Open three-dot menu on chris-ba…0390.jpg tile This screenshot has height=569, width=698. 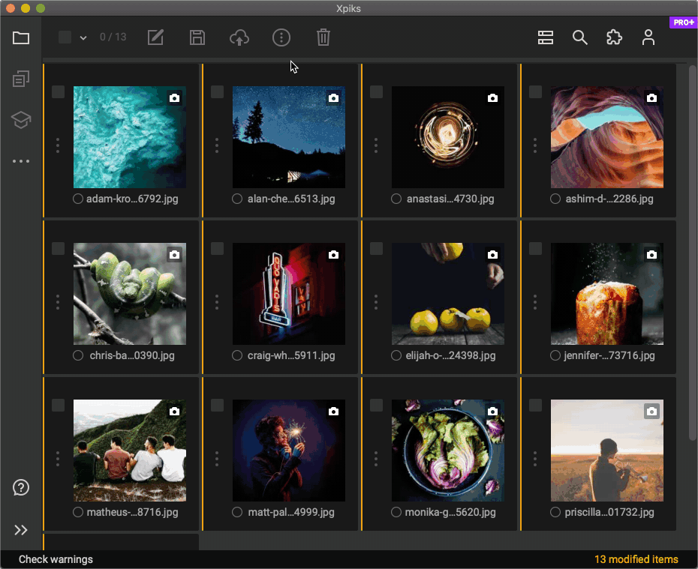(58, 301)
